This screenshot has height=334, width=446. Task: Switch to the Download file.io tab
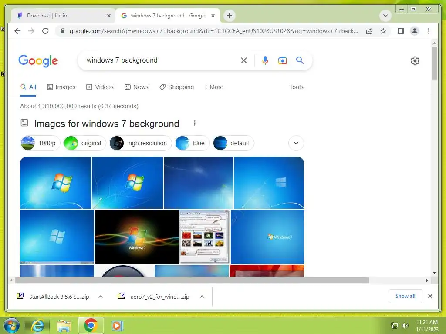[x=64, y=16]
